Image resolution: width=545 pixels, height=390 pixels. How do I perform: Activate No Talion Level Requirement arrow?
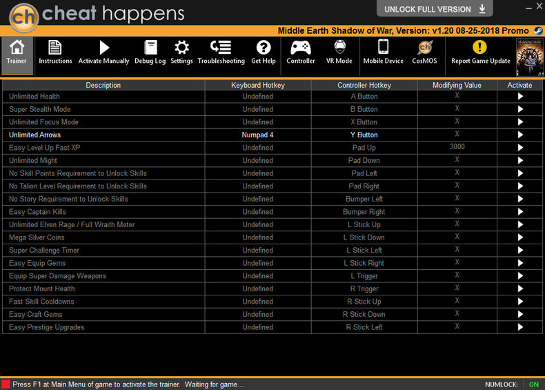[520, 186]
